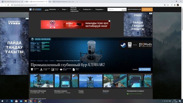Image resolution: width=183 pixels, height=103 pixels.
Task: Click the browser back arrow
Action: pos(2,5)
